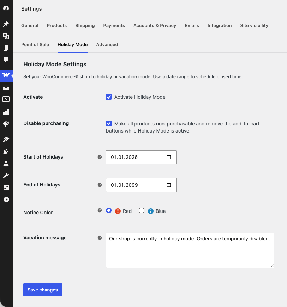Open the Products archive box icon
The image size is (287, 307).
point(6,88)
